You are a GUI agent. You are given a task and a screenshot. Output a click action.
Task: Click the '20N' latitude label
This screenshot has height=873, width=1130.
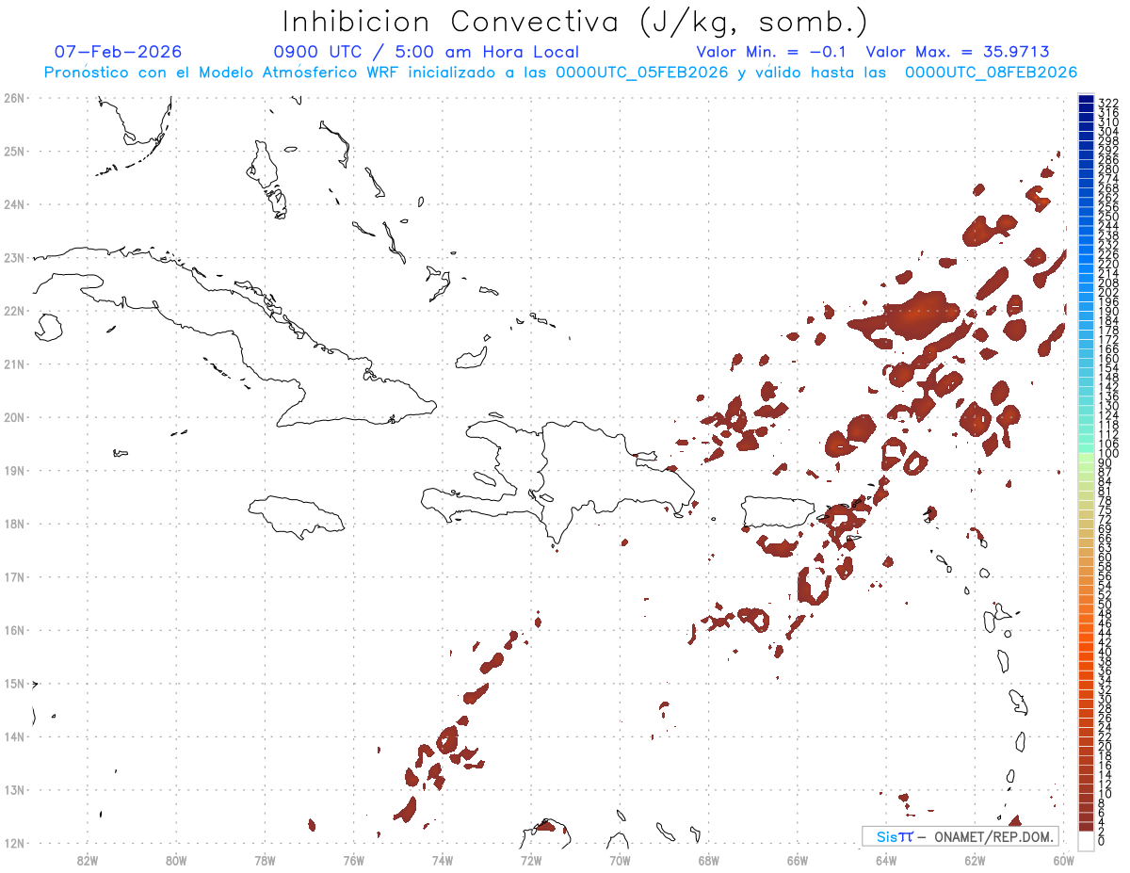(x=13, y=416)
